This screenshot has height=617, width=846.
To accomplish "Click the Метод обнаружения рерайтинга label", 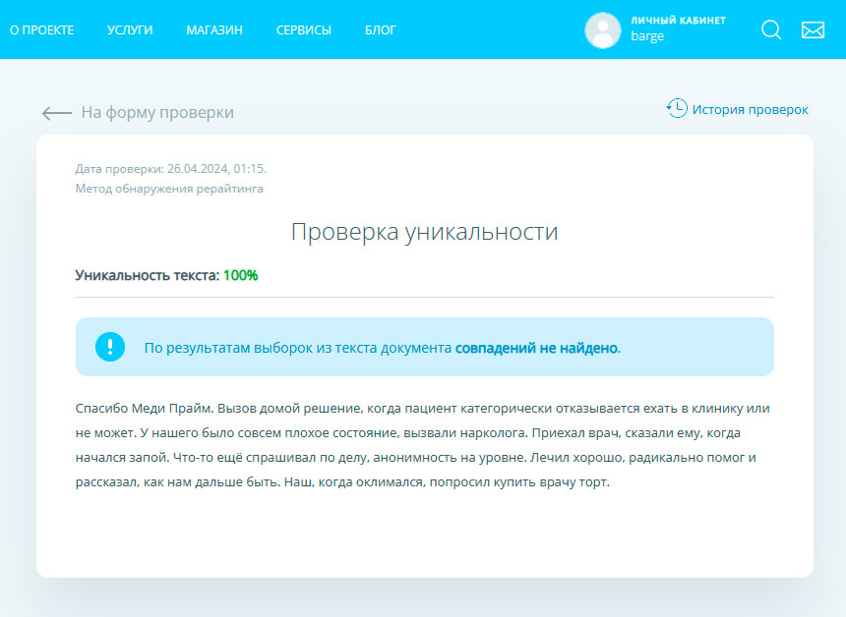I will point(169,189).
